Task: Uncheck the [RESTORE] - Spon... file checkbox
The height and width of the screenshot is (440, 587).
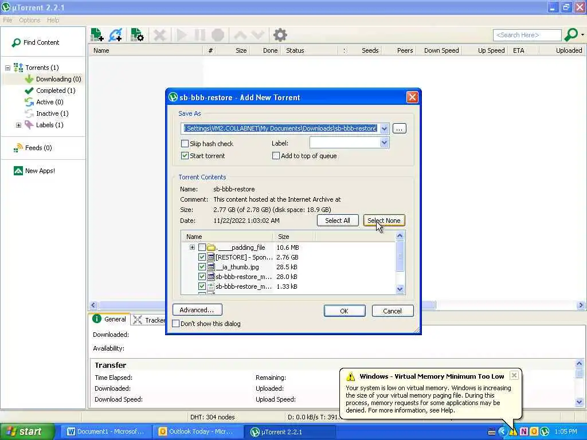Action: pyautogui.click(x=202, y=257)
